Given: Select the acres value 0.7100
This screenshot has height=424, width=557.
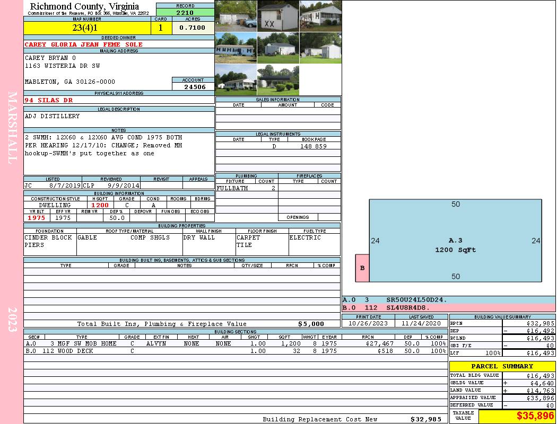Looking at the screenshot, I should 193,28.
